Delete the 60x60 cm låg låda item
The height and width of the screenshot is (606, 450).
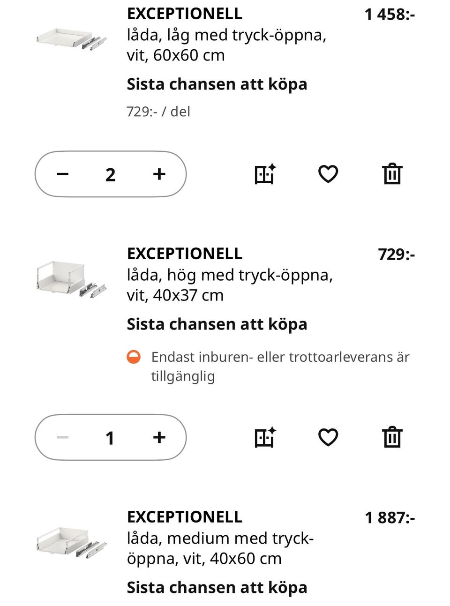point(392,174)
